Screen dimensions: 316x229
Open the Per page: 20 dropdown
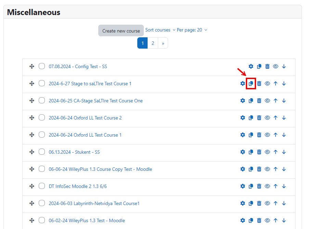click(192, 30)
